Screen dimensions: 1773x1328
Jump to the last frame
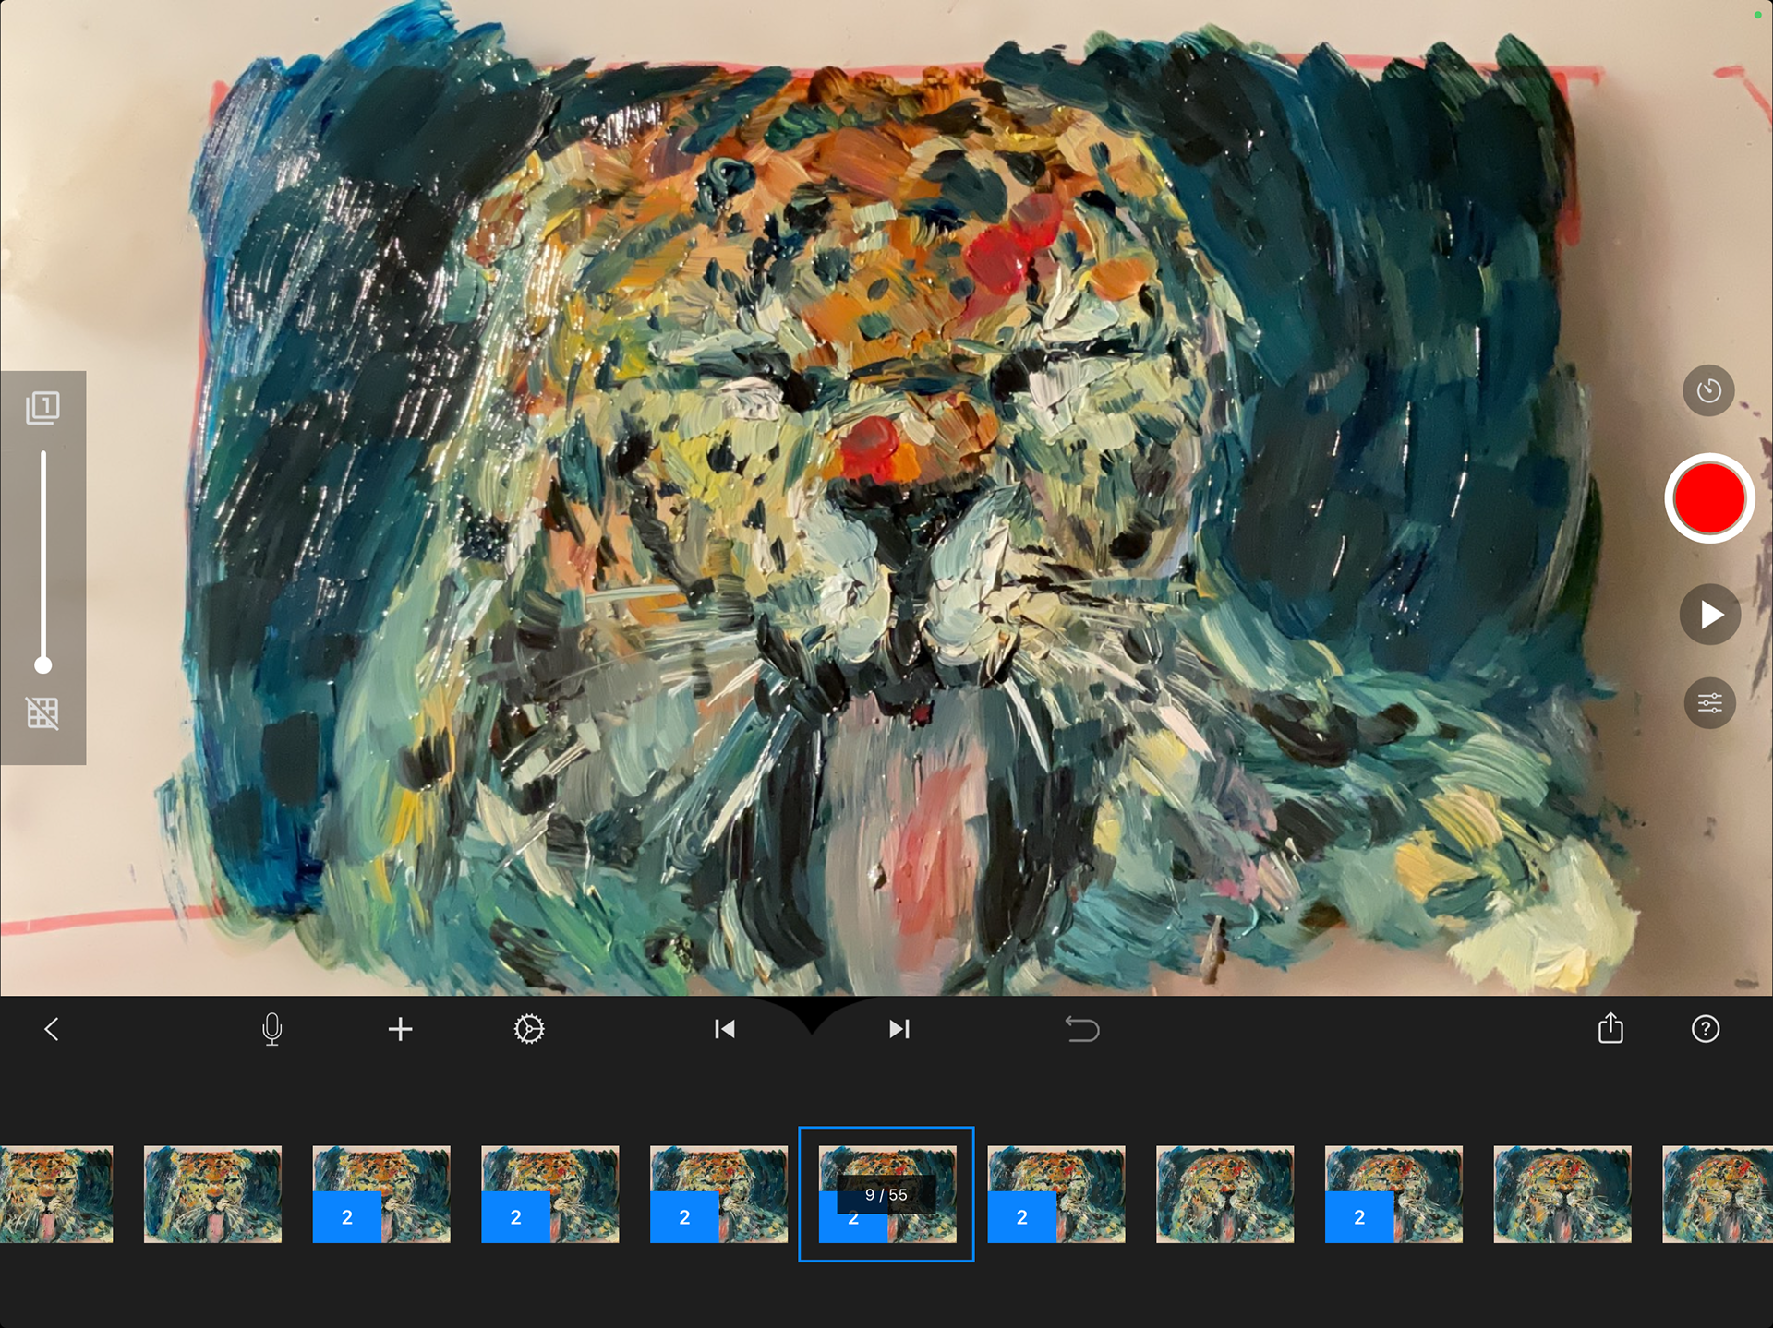899,1029
